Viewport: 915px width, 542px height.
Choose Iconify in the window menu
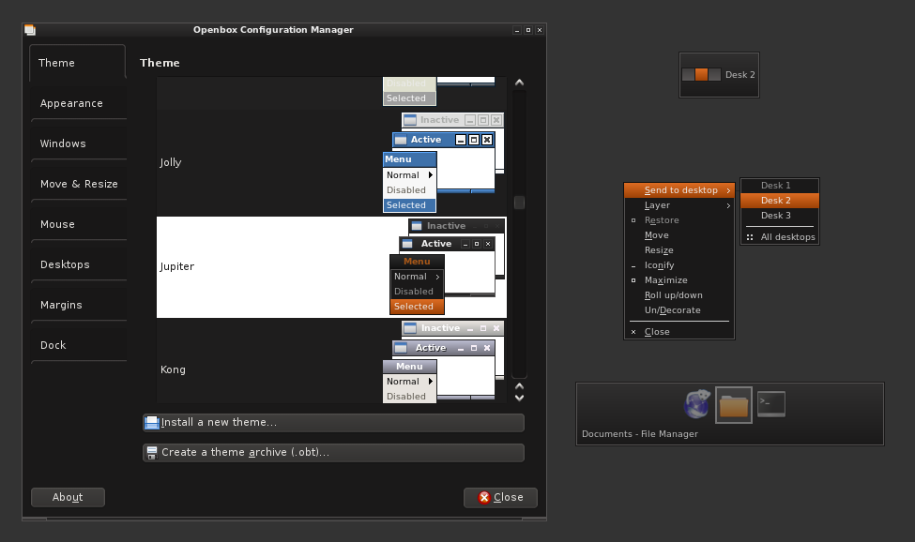tap(679, 265)
